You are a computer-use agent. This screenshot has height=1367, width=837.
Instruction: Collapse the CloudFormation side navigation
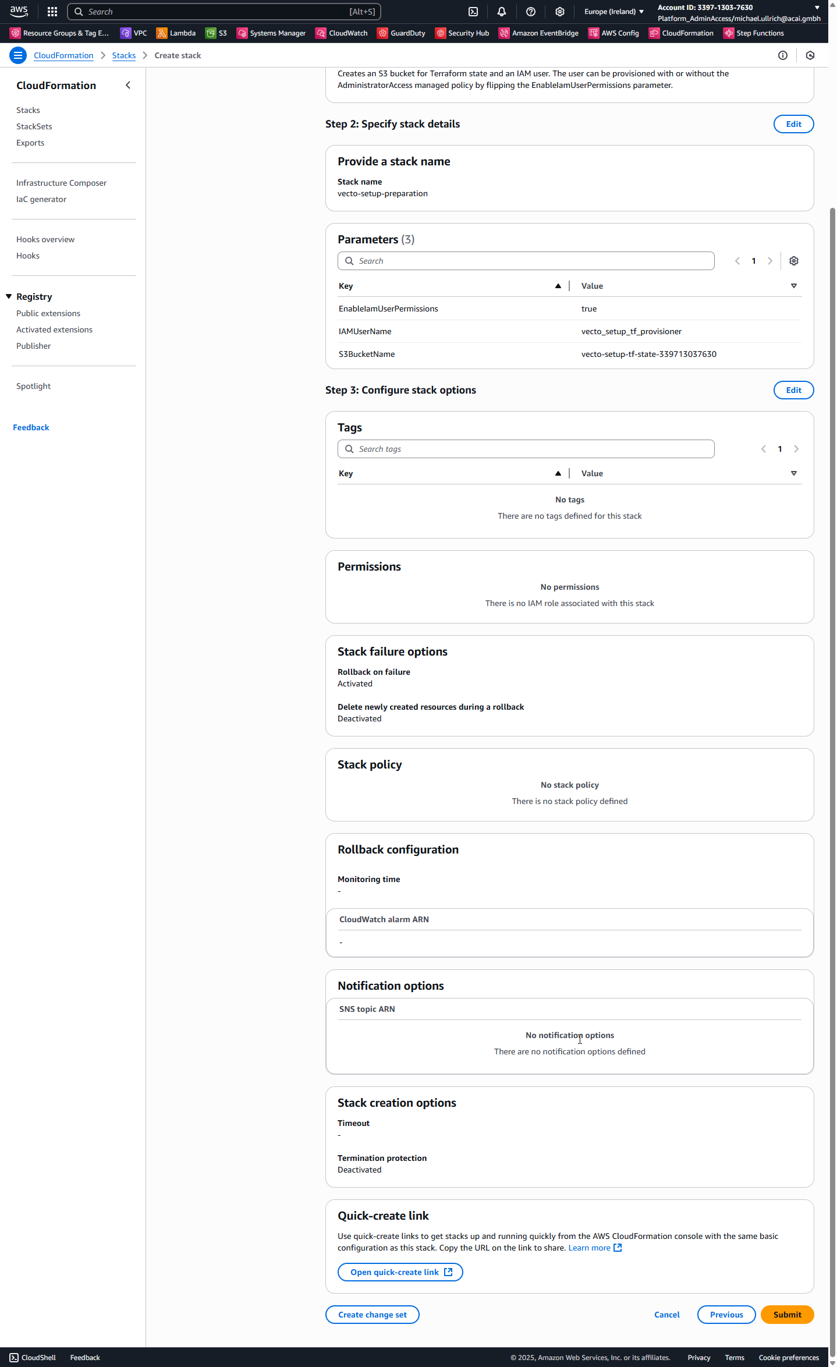coord(128,86)
